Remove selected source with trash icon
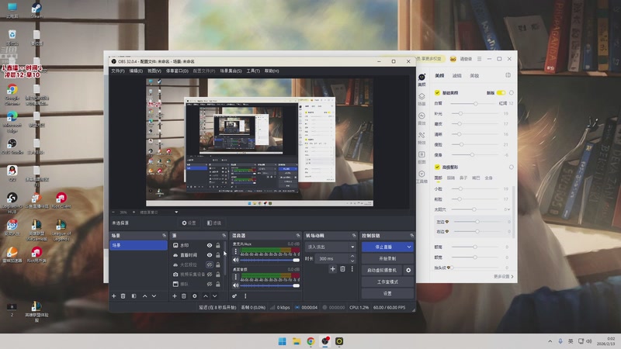 coord(184,296)
